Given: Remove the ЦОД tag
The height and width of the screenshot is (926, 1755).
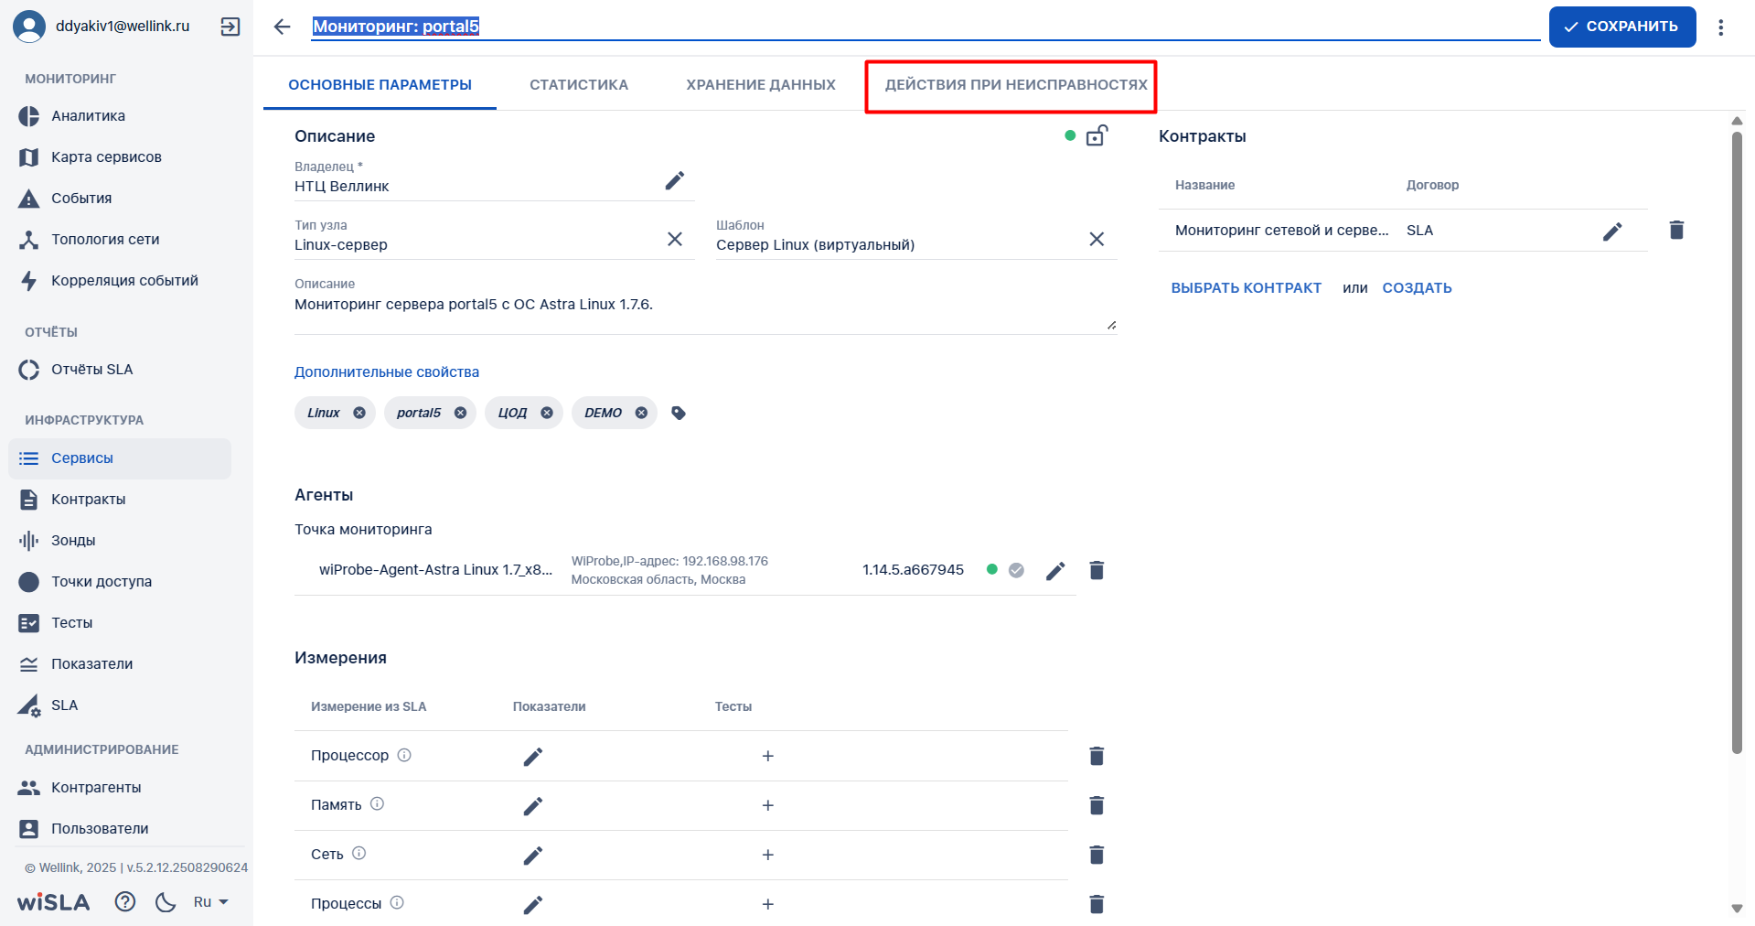Looking at the screenshot, I should pyautogui.click(x=547, y=413).
